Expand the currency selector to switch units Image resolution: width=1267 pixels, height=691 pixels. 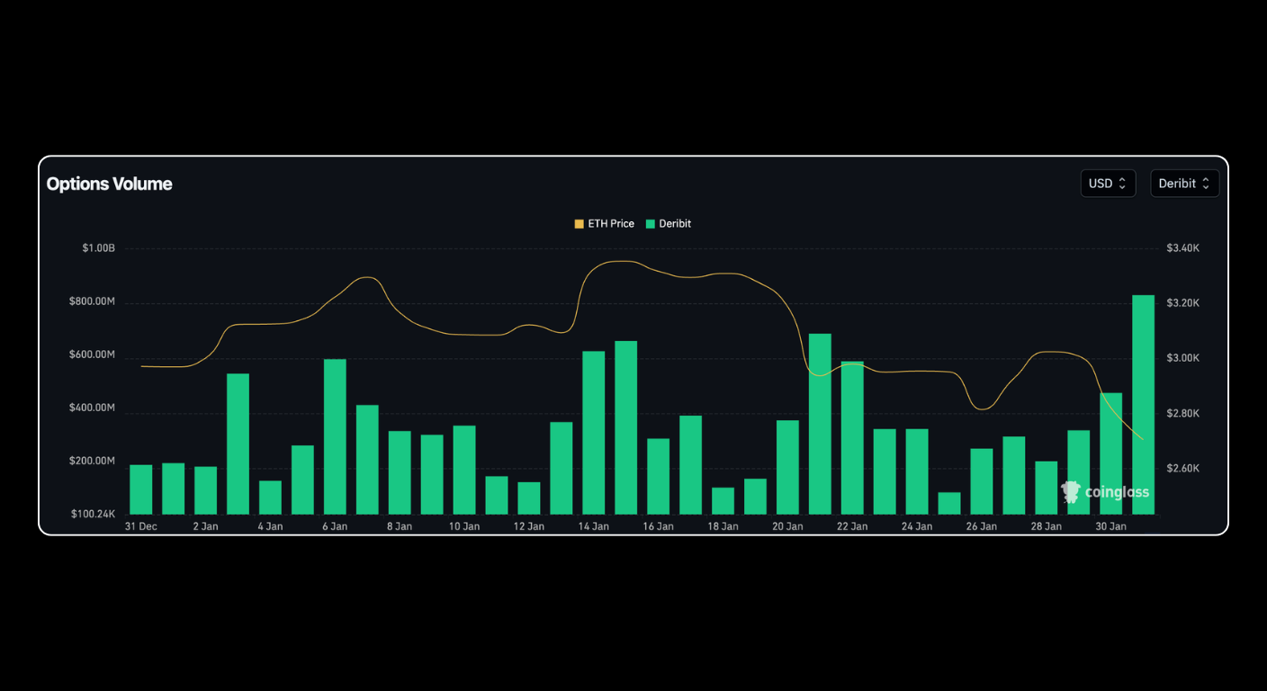pyautogui.click(x=1108, y=183)
